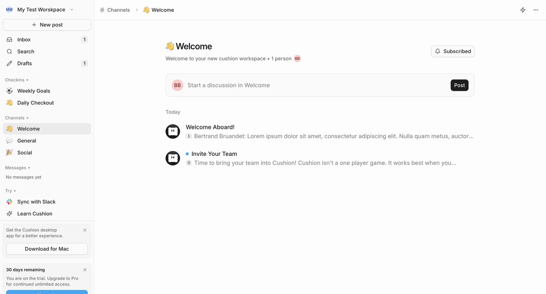Click the Inbox tray icon
The width and height of the screenshot is (546, 294).
9,40
